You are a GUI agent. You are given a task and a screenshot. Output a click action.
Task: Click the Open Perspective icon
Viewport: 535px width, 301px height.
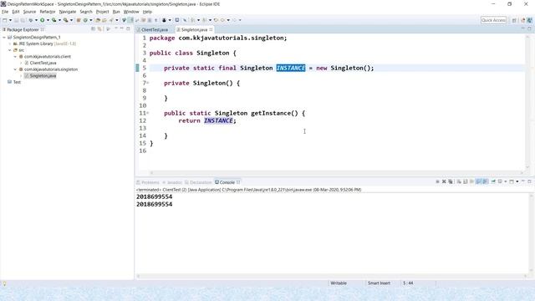click(514, 20)
